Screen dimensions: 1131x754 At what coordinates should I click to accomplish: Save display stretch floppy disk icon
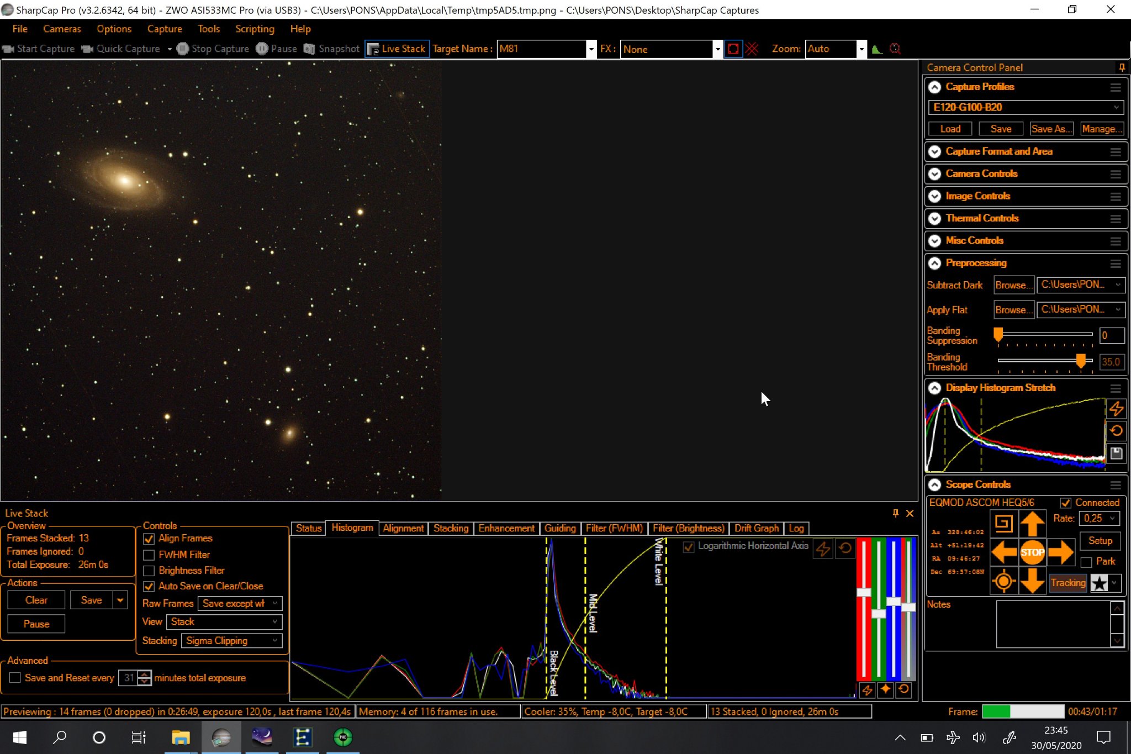[1116, 454]
